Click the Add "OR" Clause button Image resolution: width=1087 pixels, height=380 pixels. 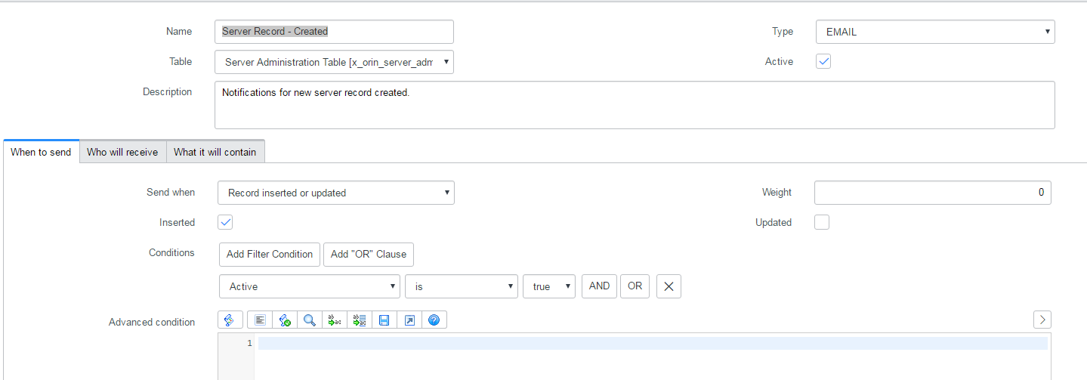click(369, 254)
